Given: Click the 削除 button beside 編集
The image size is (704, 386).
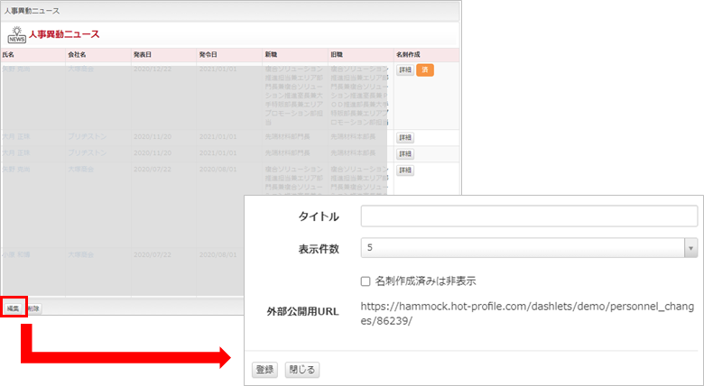Looking at the screenshot, I should pos(33,308).
